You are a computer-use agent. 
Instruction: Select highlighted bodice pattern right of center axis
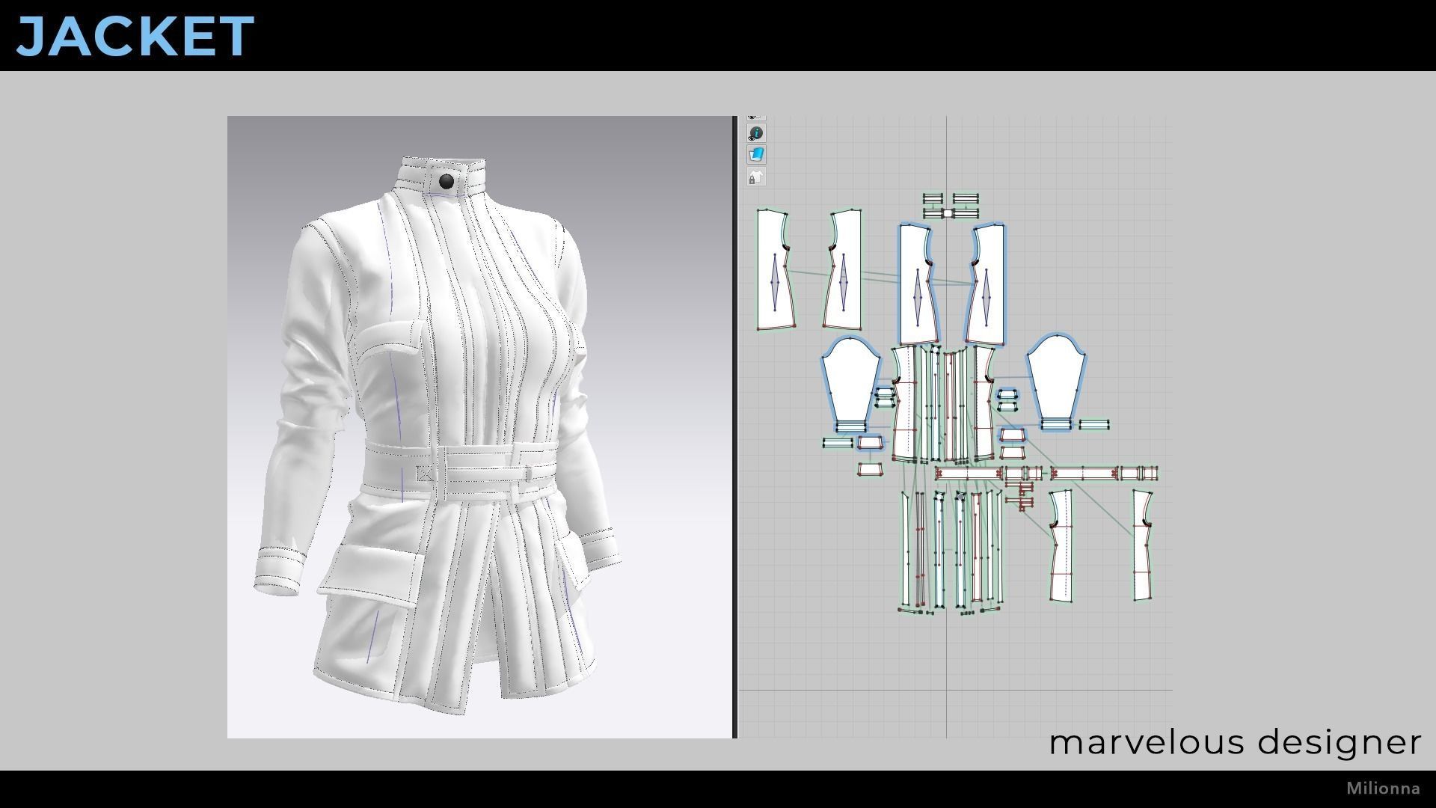[986, 284]
